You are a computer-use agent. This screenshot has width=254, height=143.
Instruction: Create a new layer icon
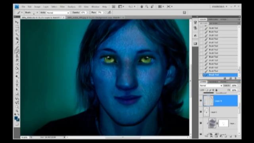pyautogui.click(x=231, y=137)
